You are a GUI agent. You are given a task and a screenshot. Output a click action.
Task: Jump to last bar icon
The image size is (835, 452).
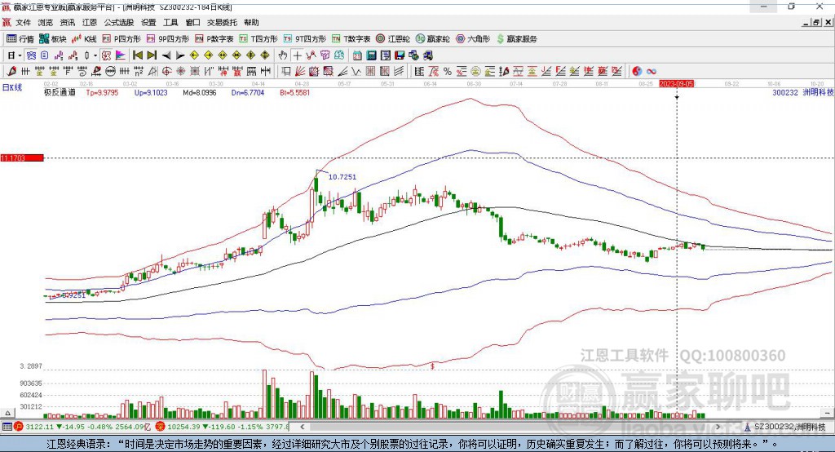click(152, 55)
